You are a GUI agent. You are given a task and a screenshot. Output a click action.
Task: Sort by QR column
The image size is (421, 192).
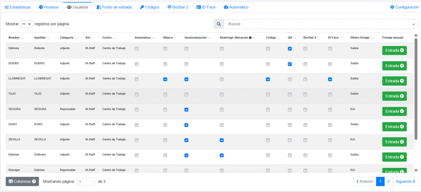click(x=291, y=38)
